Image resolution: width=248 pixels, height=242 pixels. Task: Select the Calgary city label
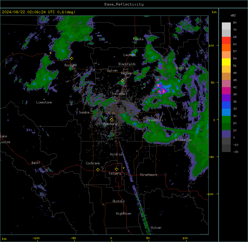click(115, 173)
